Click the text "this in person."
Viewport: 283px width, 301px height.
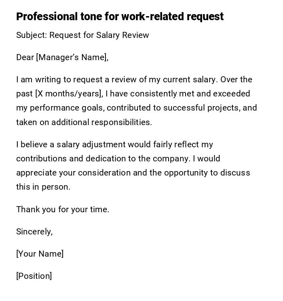(43, 187)
